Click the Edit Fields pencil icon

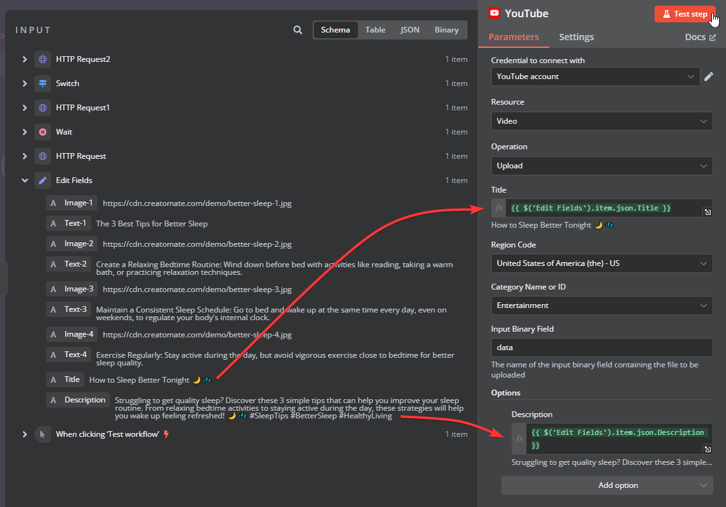pos(43,180)
